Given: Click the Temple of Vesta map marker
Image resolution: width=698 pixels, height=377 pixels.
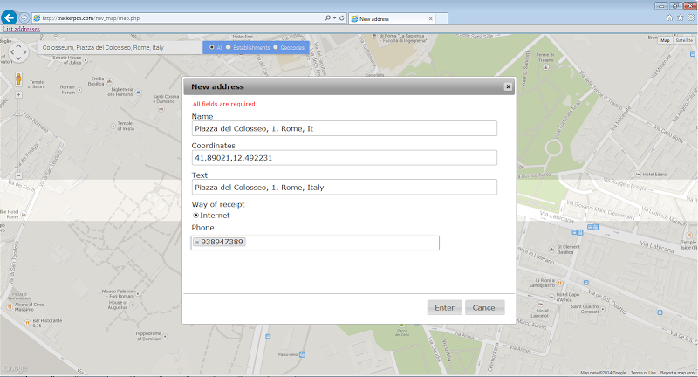Looking at the screenshot, I should (x=113, y=127).
